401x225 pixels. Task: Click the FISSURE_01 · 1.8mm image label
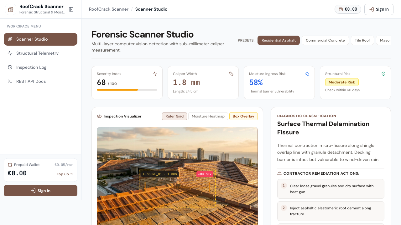tap(160, 174)
